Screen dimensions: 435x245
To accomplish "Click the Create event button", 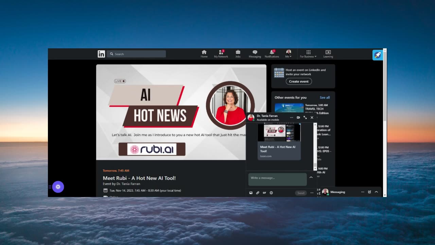I will click(x=299, y=81).
